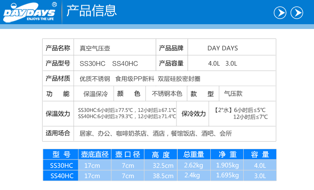
Task: Click the 壶口径 column header
Action: [x=128, y=154]
